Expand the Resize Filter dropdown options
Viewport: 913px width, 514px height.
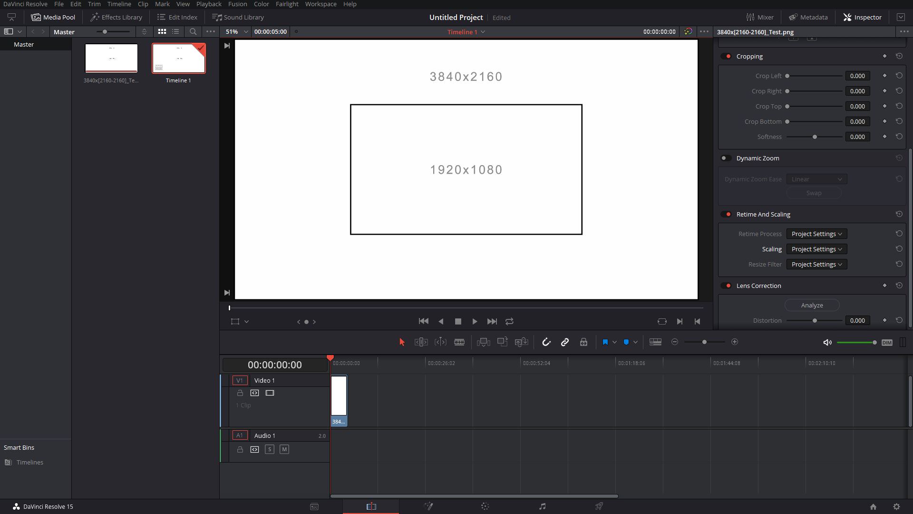coord(815,264)
